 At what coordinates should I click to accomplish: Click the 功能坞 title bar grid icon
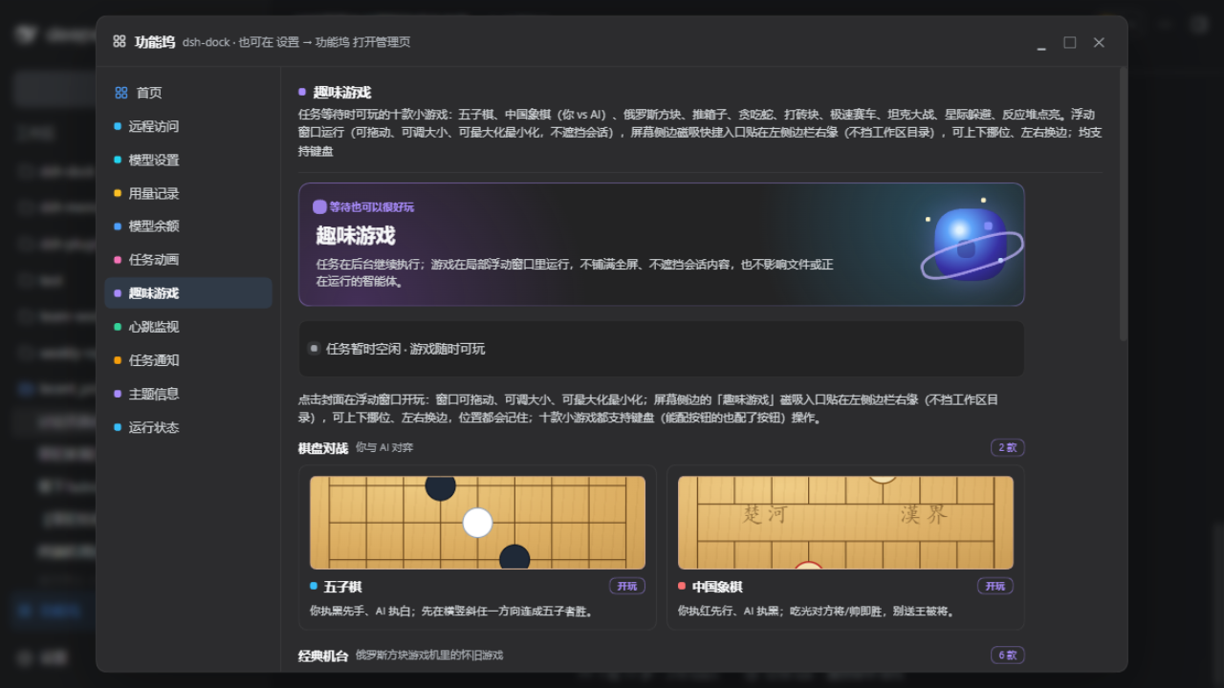pyautogui.click(x=120, y=41)
